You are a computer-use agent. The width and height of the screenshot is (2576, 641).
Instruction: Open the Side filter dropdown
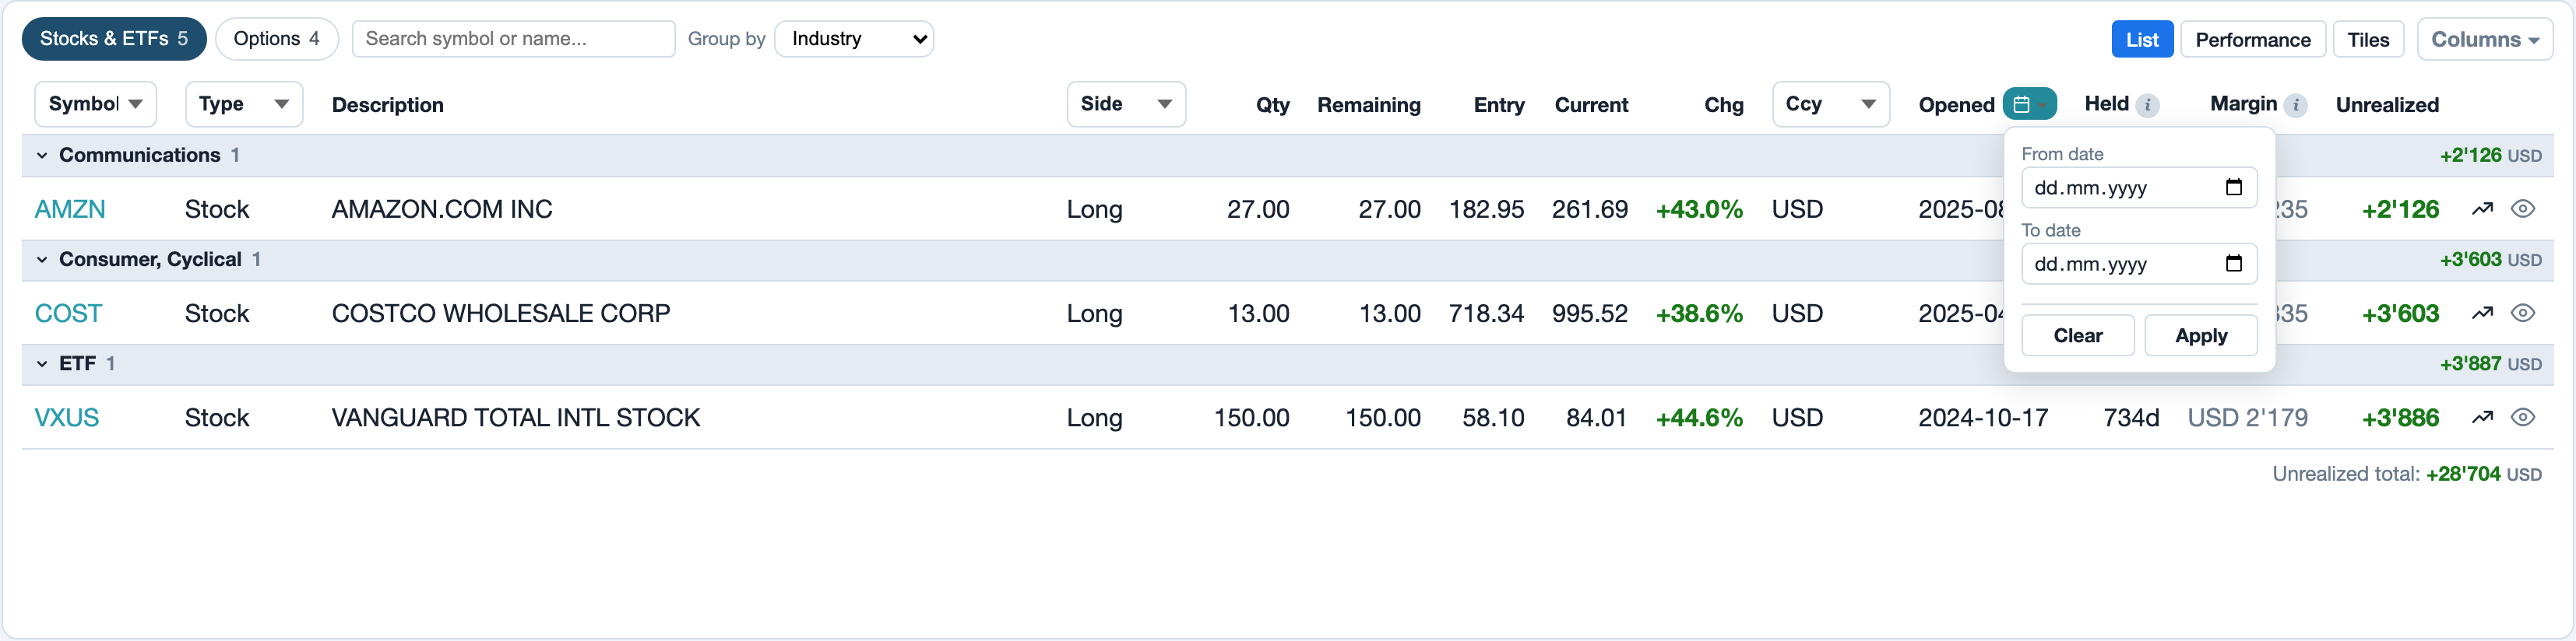pyautogui.click(x=1126, y=103)
